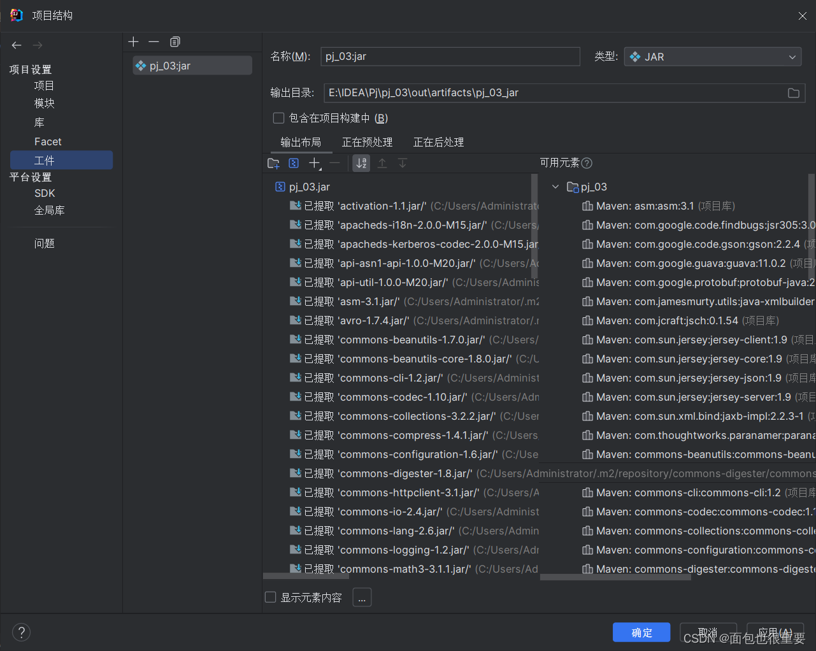Image resolution: width=816 pixels, height=651 pixels.
Task: Select pj_03:jar artifact in list
Action: pyautogui.click(x=192, y=66)
